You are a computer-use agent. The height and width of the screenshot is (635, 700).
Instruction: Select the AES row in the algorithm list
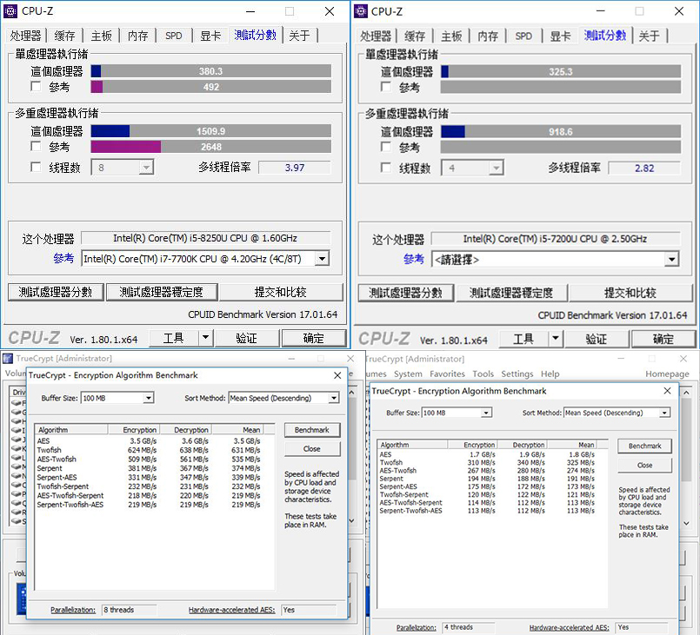pyautogui.click(x=104, y=440)
